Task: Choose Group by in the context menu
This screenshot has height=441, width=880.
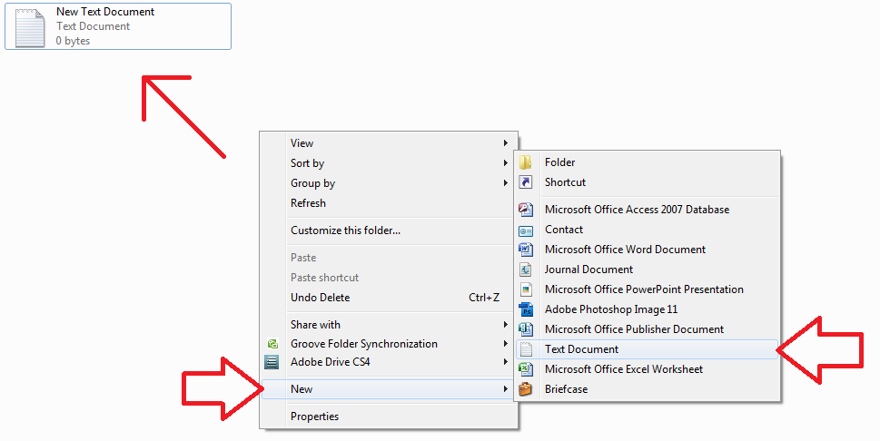Action: pos(389,183)
